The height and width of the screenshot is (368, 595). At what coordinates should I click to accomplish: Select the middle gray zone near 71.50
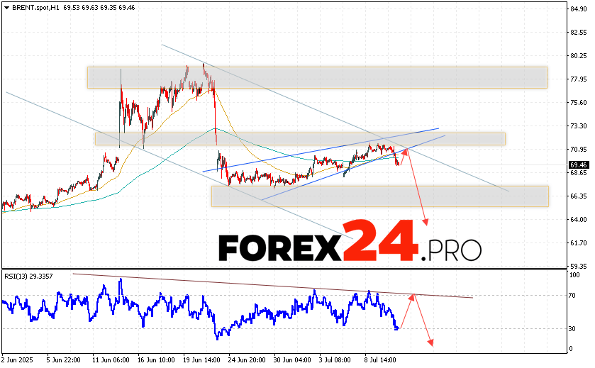click(x=299, y=138)
